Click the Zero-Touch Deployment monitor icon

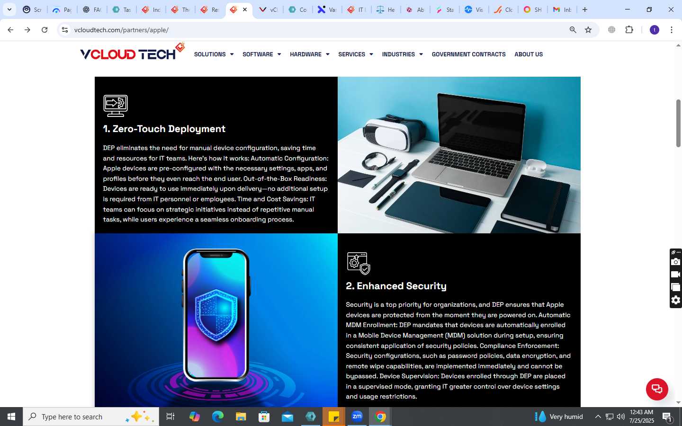(116, 106)
